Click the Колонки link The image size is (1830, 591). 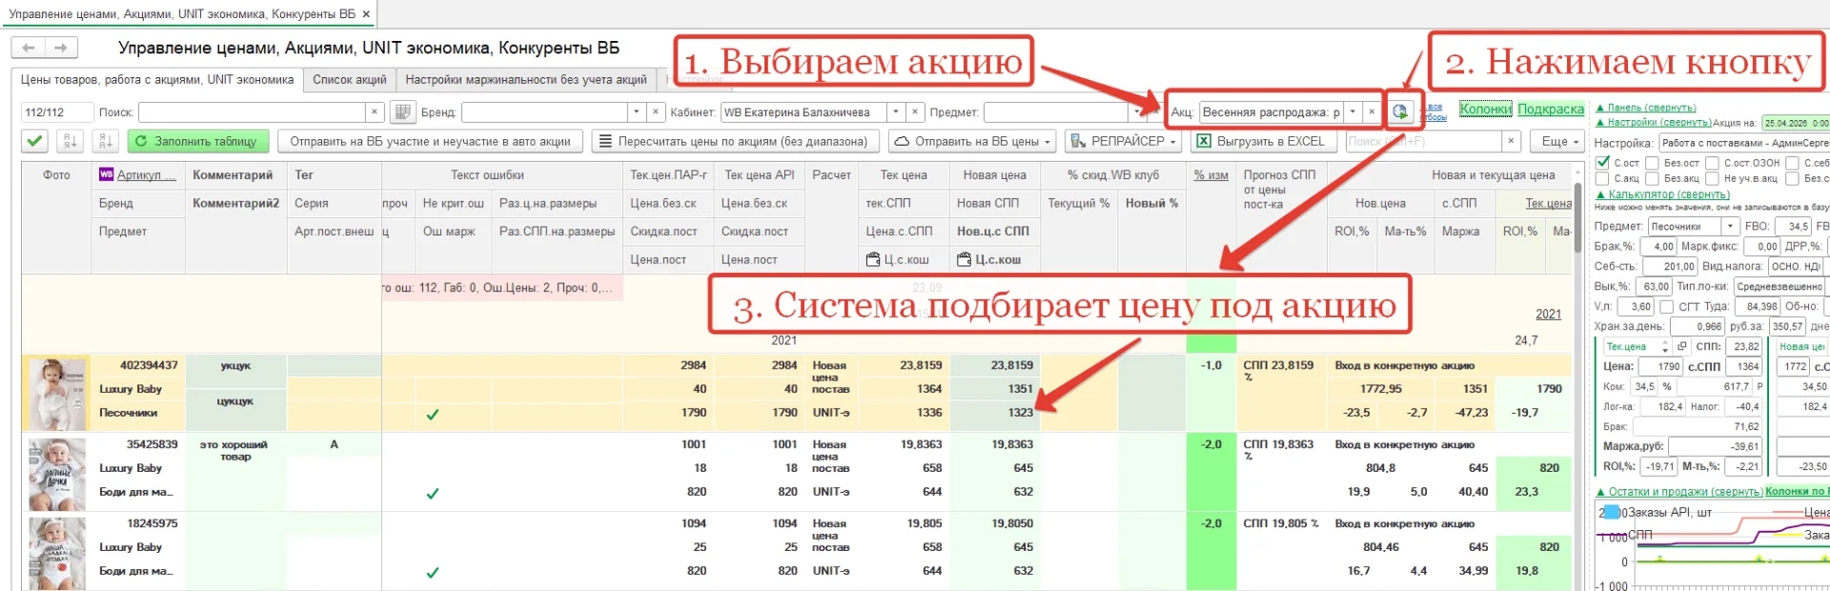point(1485,110)
